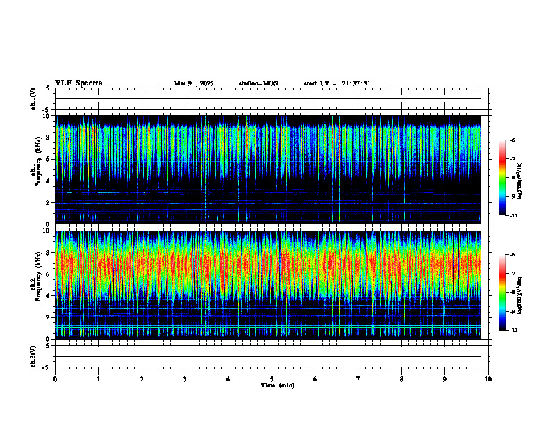Click the time axis tick label 7

point(358,379)
